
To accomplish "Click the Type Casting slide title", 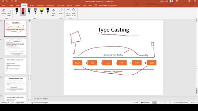I will point(114,30).
